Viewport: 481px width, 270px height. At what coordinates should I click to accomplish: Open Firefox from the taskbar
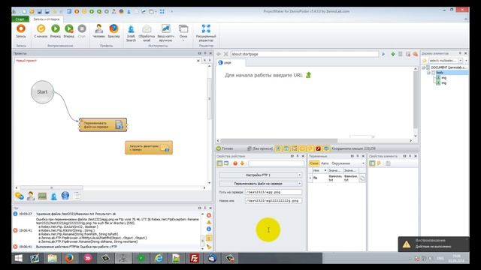70,258
